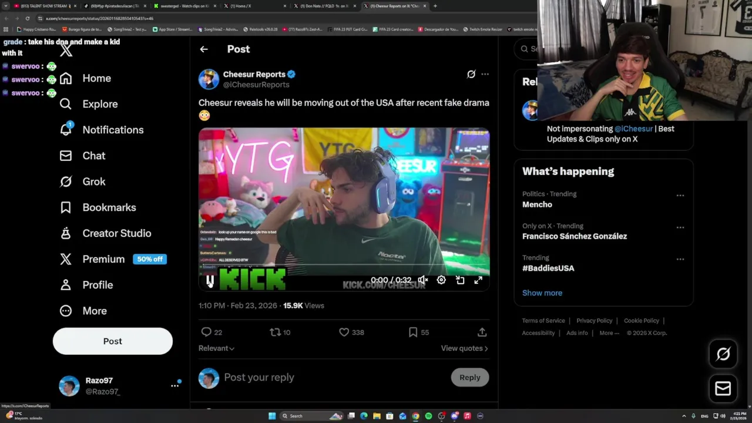Go to Home in the X sidebar
Image resolution: width=752 pixels, height=423 pixels.
85,78
